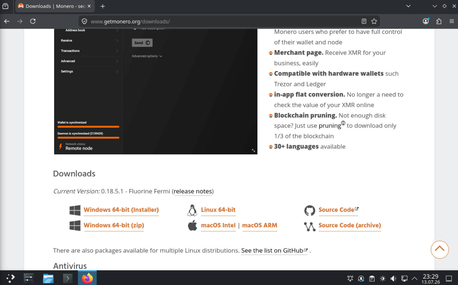Open the notifications bell in system tray

coord(350,279)
